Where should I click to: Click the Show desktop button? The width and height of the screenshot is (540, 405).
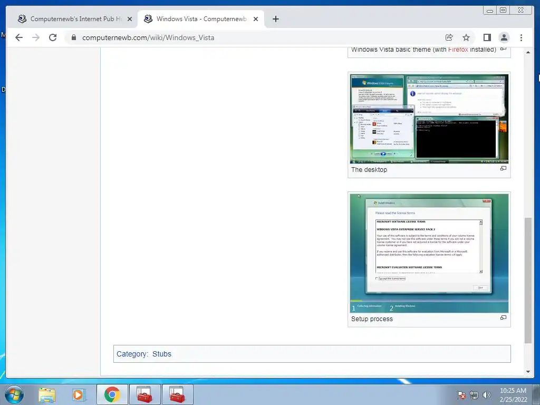pyautogui.click(x=536, y=394)
